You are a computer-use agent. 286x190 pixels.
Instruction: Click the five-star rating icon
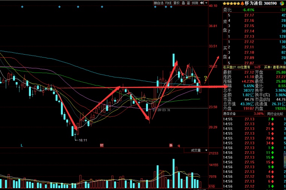[x=233, y=3]
